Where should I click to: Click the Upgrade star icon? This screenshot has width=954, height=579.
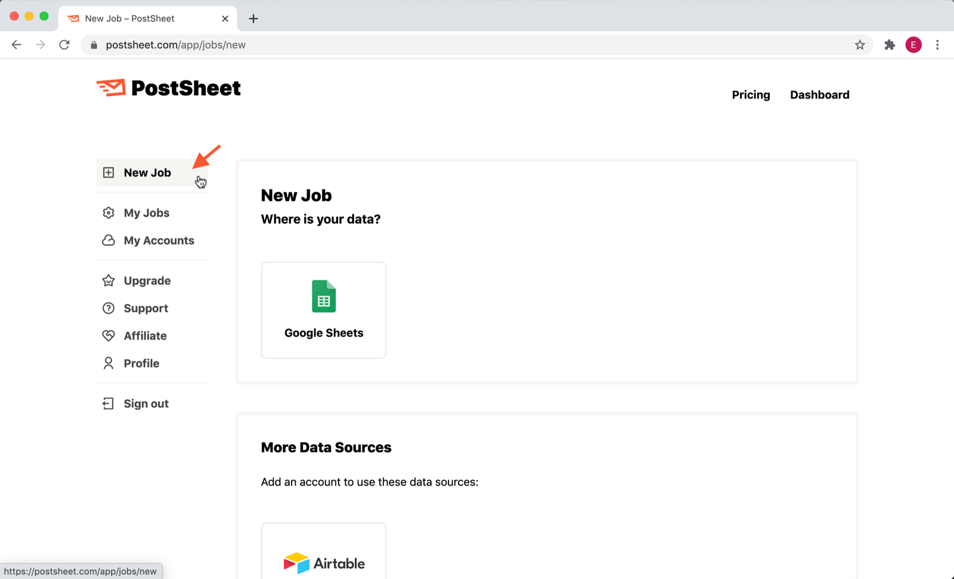[109, 281]
